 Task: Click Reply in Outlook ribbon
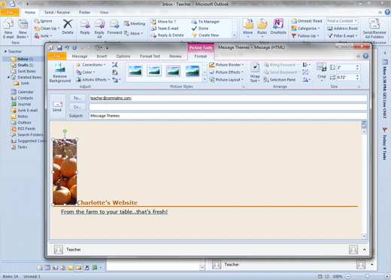(85, 27)
